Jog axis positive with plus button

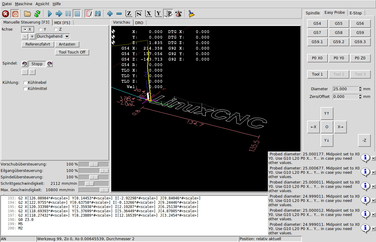click(32, 36)
